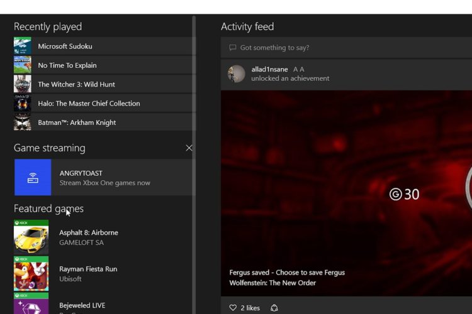Open Asphalt 8: Airborne cover art
472x314 pixels.
(31, 237)
